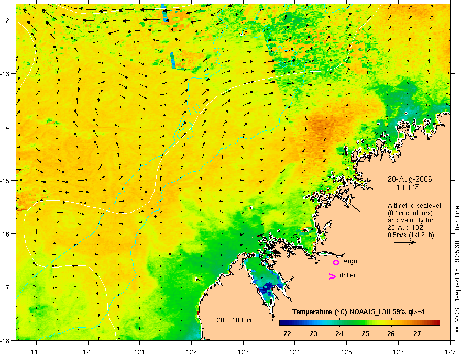The height and width of the screenshot is (356, 461).
Task: Click the cyan isobath legend line
Action: point(227,326)
